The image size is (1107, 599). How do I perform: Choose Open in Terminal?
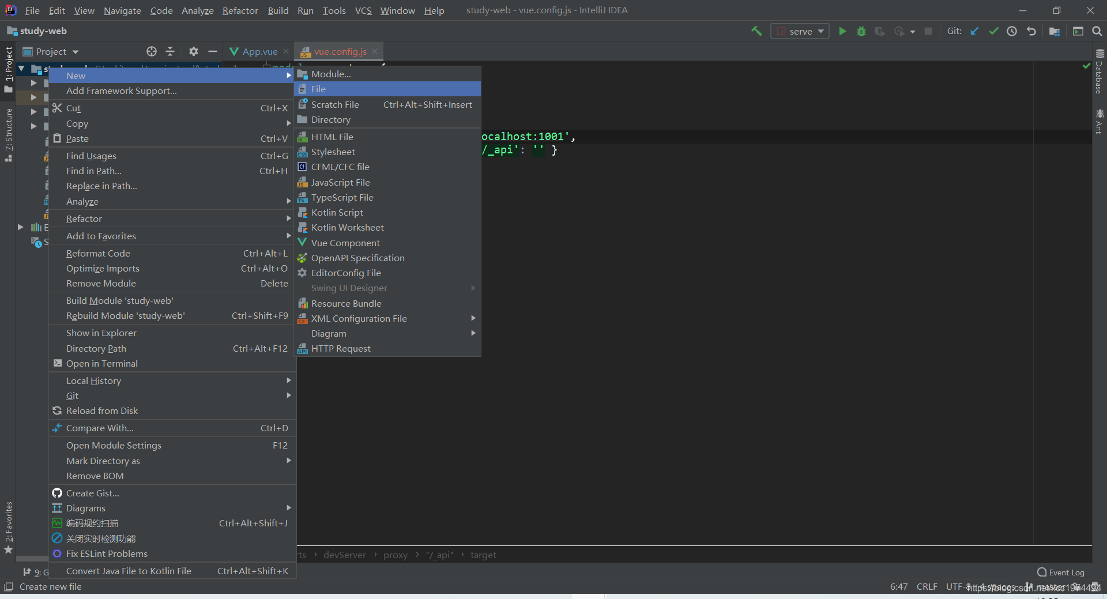(172, 363)
